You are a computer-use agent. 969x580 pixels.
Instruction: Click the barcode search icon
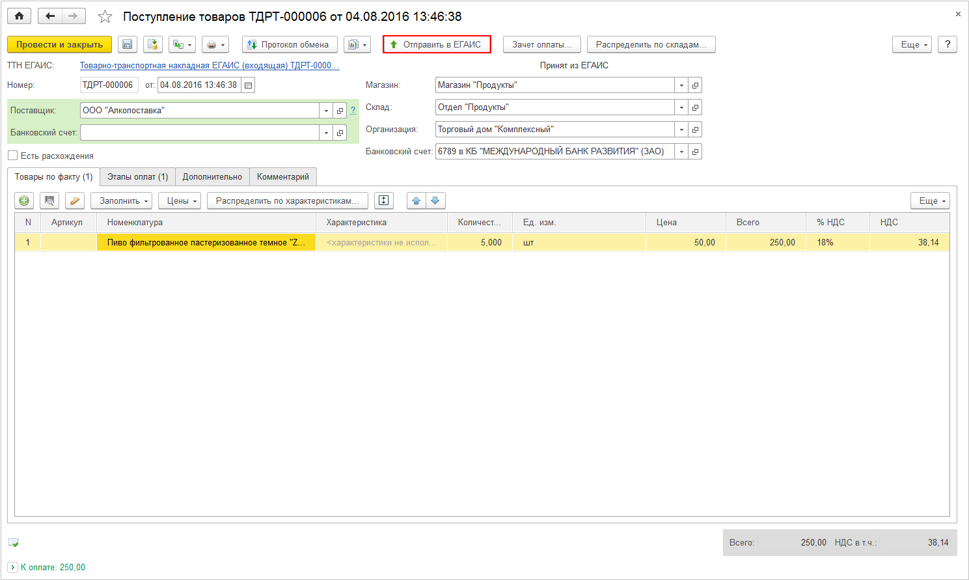[49, 200]
